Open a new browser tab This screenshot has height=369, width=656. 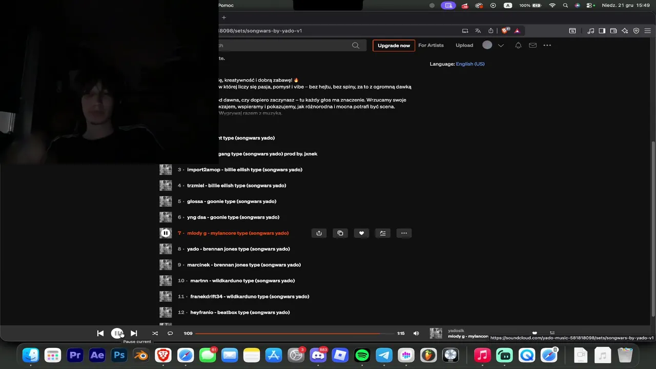pyautogui.click(x=223, y=17)
